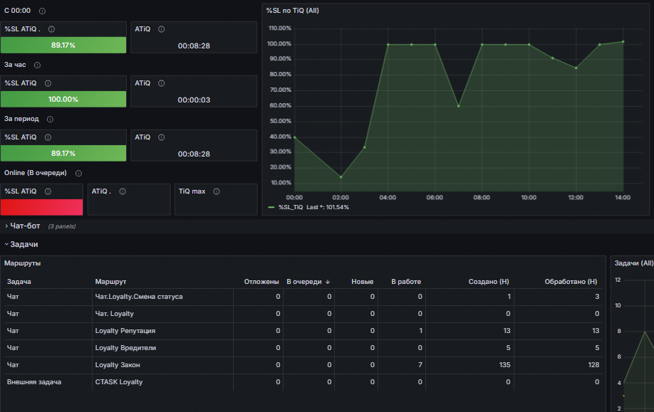The image size is (654, 412).
Task: Click info icon beside 'С 00:00' heading
Action: [x=43, y=11]
